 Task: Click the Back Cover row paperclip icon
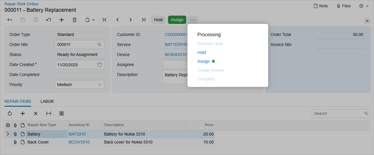15,142
